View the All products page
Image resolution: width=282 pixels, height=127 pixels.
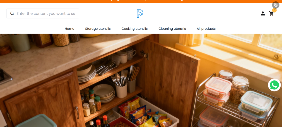coord(206,29)
